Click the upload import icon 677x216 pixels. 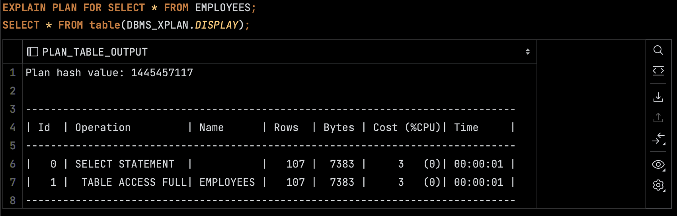[x=658, y=118]
